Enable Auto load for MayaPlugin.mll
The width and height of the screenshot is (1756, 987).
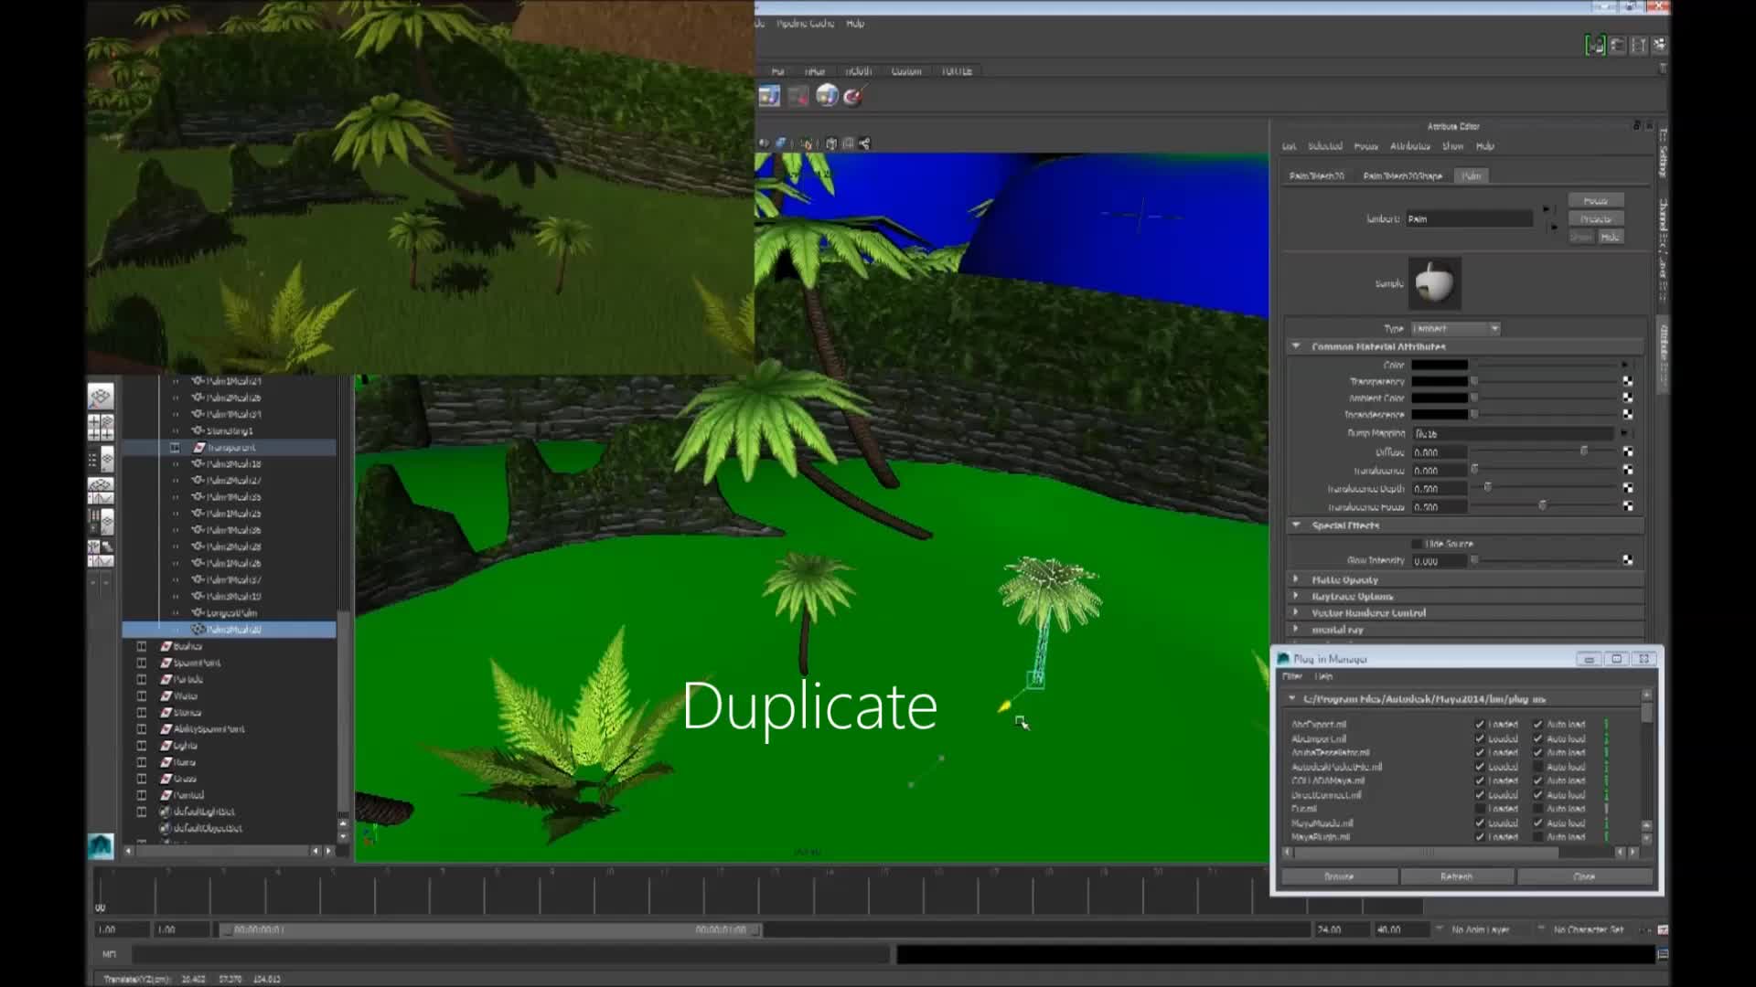[1539, 836]
